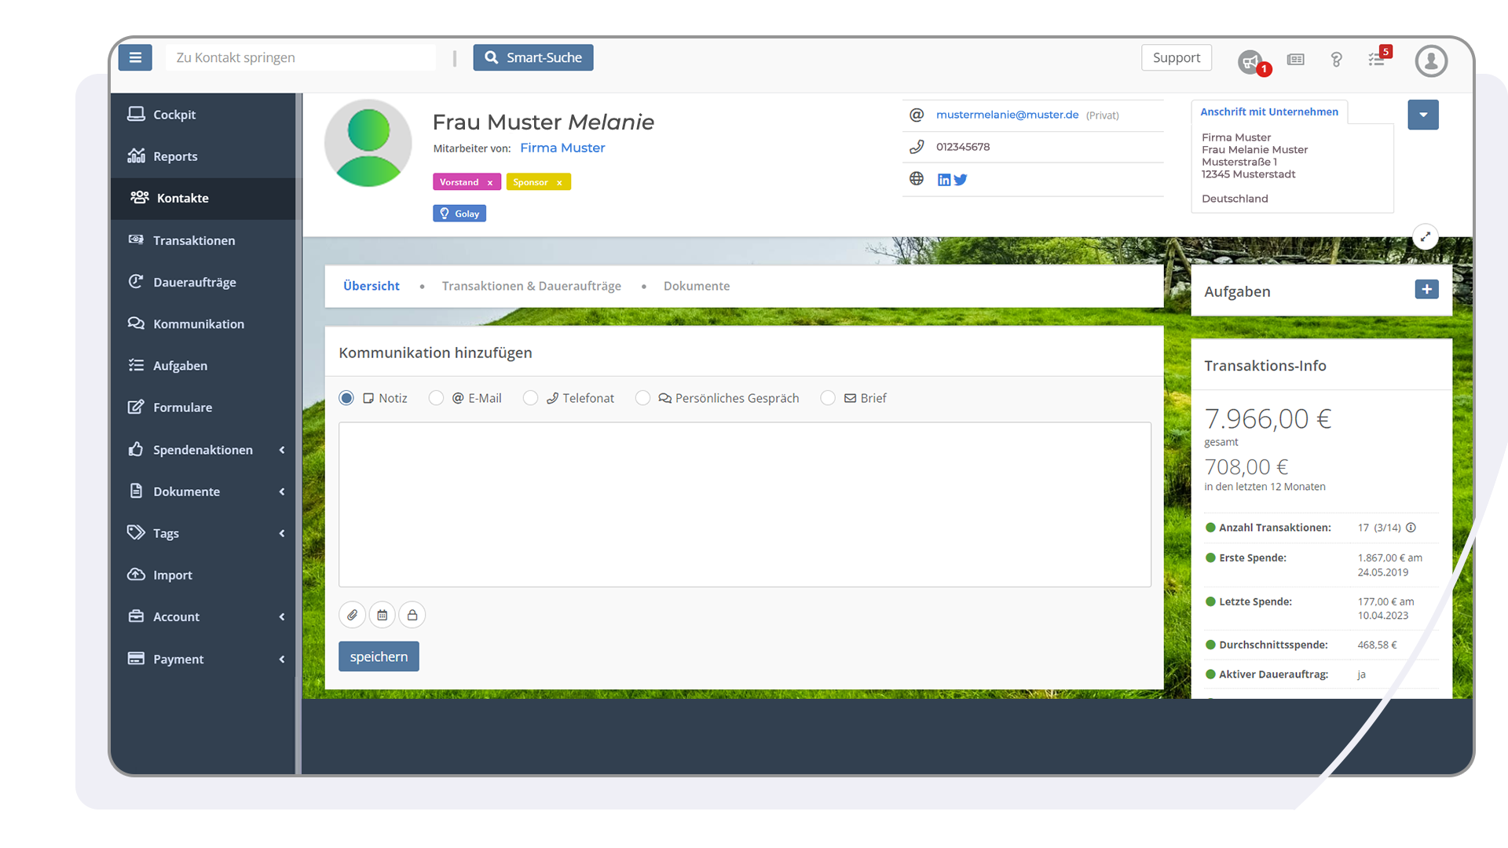Screen dimensions: 1508x848
Task: Open the Daueraufträge sidebar entry
Action: point(195,282)
